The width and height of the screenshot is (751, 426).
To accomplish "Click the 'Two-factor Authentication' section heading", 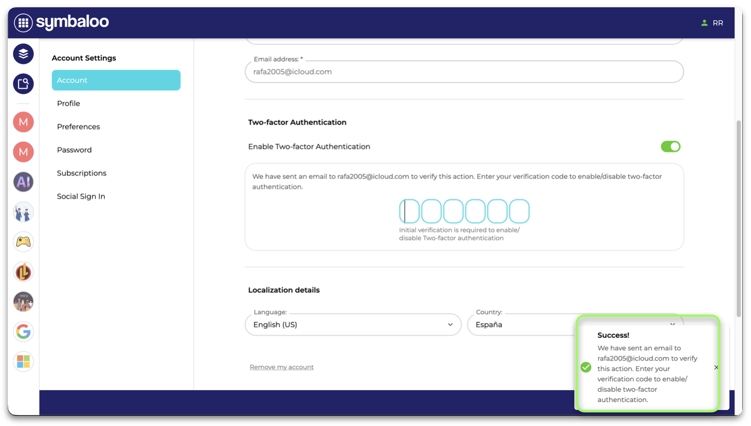I will pyautogui.click(x=297, y=122).
